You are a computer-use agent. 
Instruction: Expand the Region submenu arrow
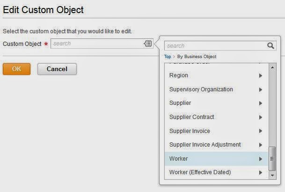coord(260,75)
